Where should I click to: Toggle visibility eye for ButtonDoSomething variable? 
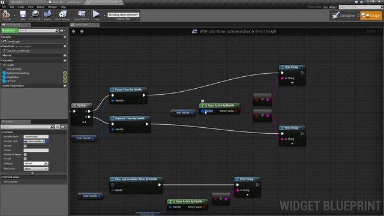point(65,73)
